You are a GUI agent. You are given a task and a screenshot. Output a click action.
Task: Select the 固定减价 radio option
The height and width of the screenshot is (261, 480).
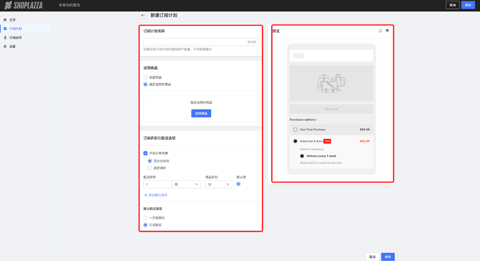click(x=150, y=168)
